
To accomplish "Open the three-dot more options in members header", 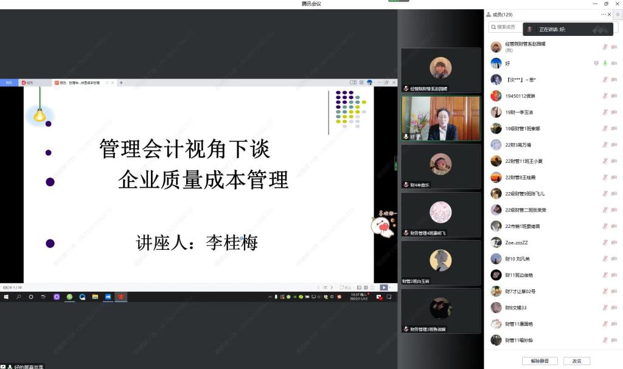I will pyautogui.click(x=604, y=15).
